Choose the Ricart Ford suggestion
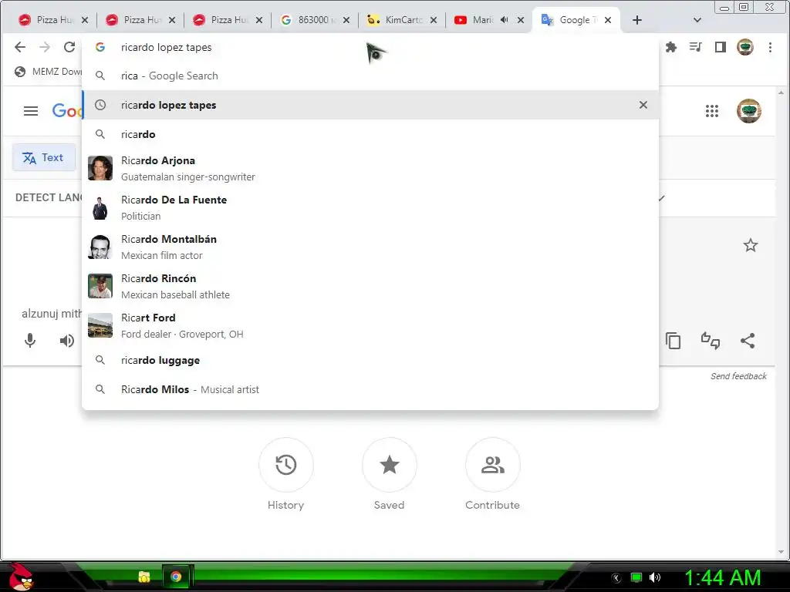790x592 pixels. pyautogui.click(x=370, y=325)
